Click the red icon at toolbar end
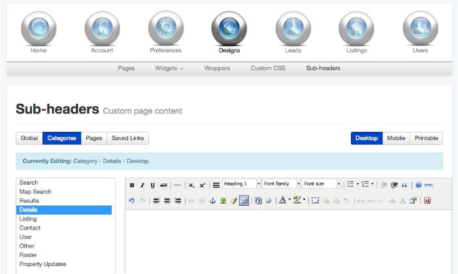The width and height of the screenshot is (458, 274). (427, 200)
